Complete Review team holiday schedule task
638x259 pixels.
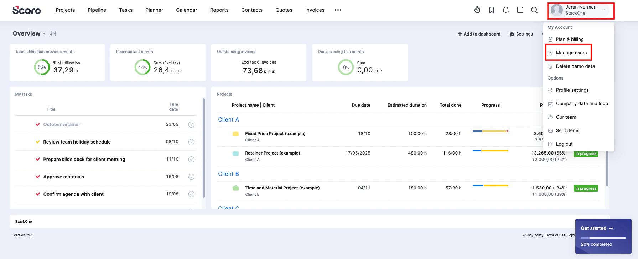[x=191, y=142]
